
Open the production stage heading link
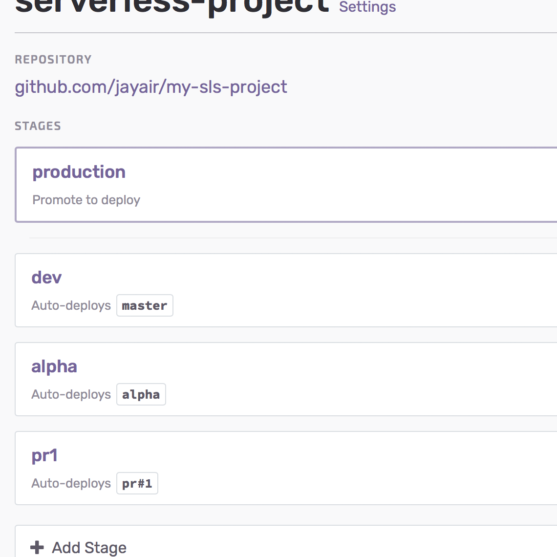pos(79,172)
